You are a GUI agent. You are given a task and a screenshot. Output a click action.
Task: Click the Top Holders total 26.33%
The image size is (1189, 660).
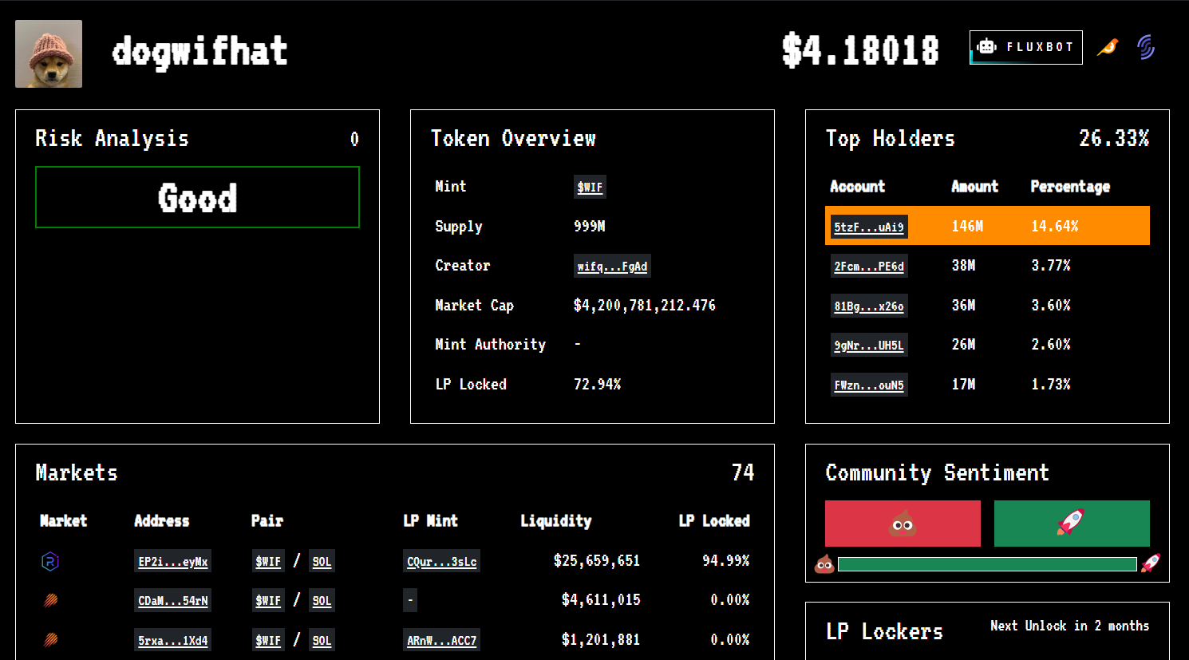pos(1114,138)
